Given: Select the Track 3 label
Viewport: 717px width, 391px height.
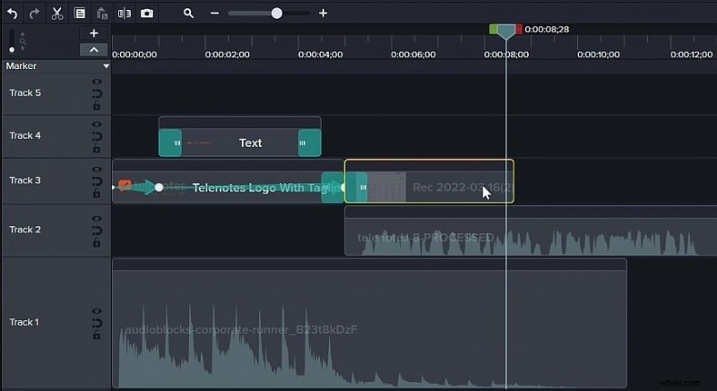Looking at the screenshot, I should 25,180.
